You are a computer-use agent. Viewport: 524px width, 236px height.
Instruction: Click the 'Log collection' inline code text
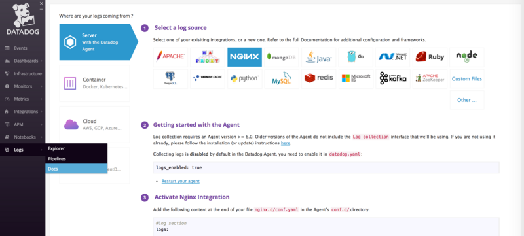tap(371, 137)
